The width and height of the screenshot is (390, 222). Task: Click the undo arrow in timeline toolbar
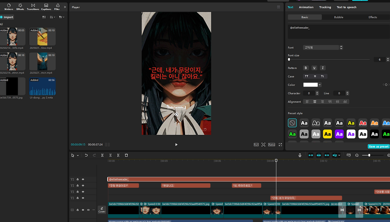click(86, 155)
